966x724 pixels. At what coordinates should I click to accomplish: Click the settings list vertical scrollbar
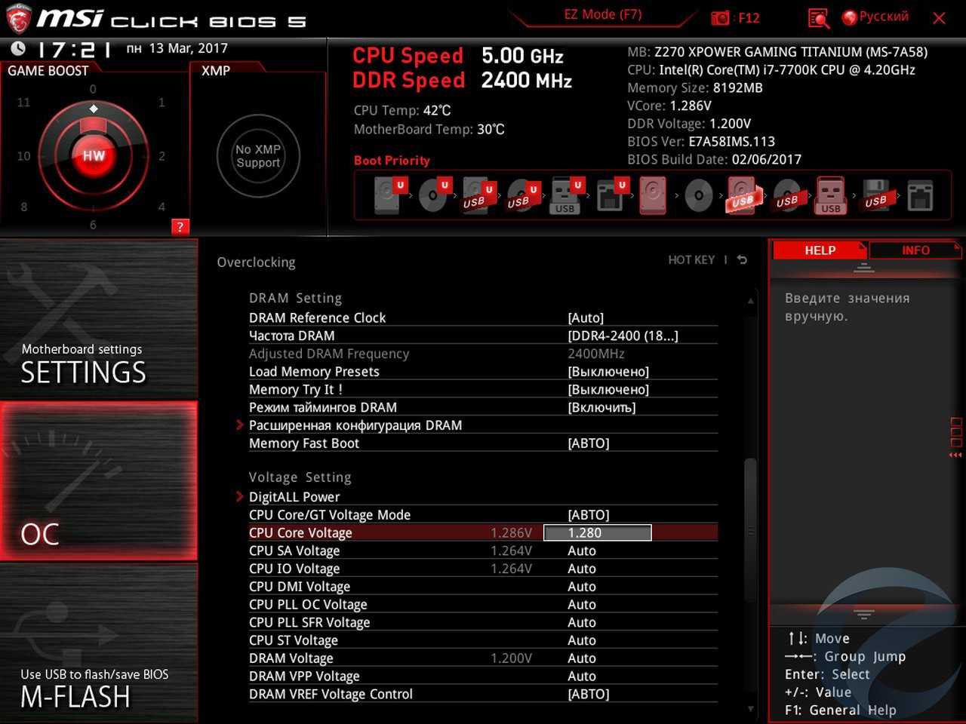tap(750, 528)
